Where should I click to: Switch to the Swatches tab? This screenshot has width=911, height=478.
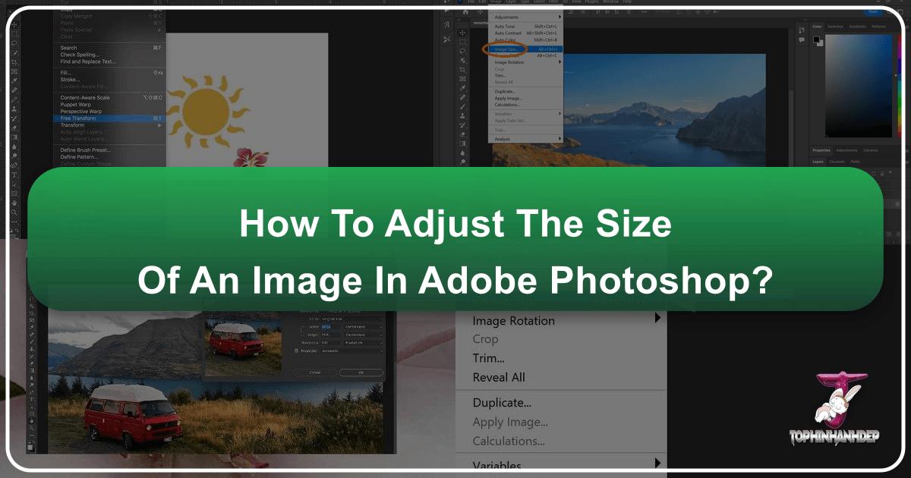[836, 27]
